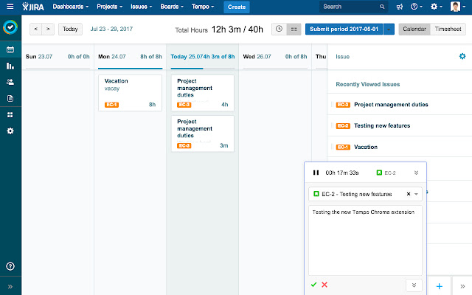Image resolution: width=472 pixels, height=295 pixels.
Task: Open Tempo settings gear in sidebar
Action: click(10, 131)
